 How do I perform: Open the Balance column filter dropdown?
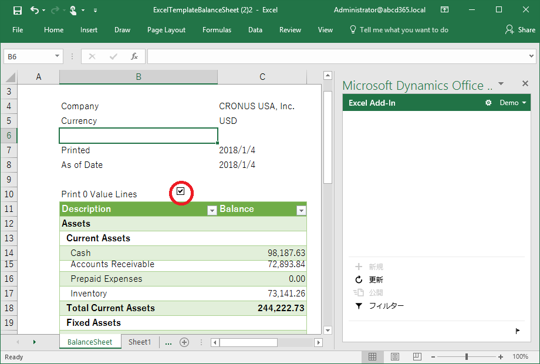(x=301, y=210)
